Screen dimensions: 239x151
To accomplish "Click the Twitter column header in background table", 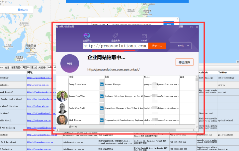I will click(x=222, y=73).
